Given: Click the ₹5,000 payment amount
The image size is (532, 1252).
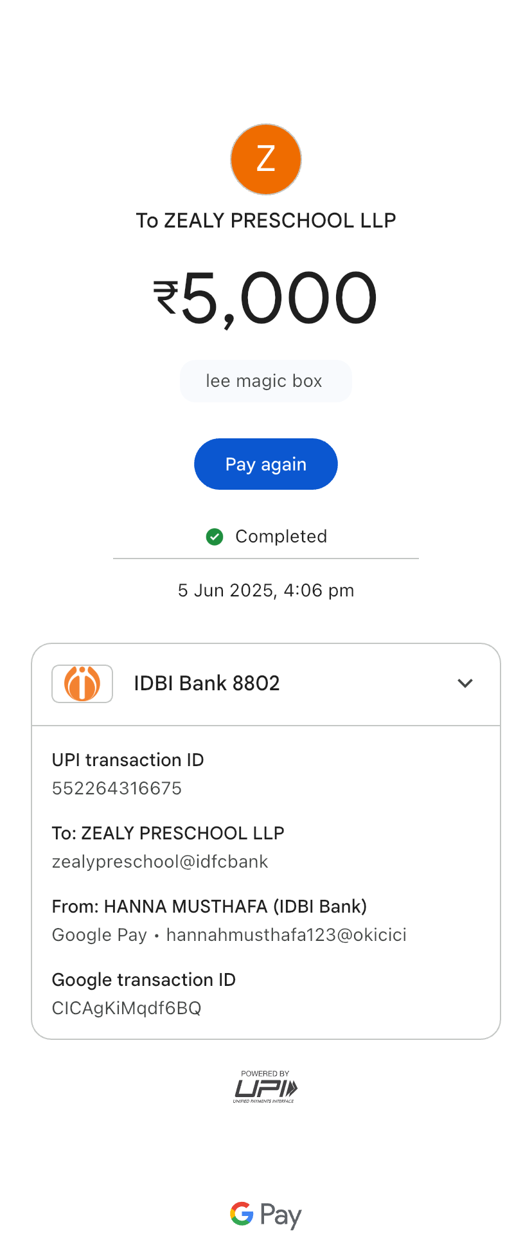Looking at the screenshot, I should tap(266, 298).
